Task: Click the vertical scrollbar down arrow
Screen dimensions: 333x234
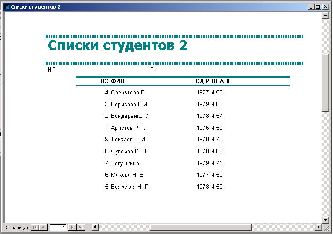Action: (x=326, y=220)
